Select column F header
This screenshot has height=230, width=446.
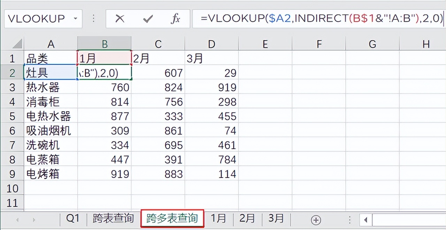[319, 44]
